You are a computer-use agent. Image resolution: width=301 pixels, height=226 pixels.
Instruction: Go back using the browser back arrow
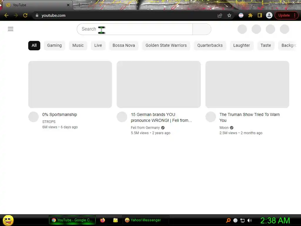[x=6, y=15]
